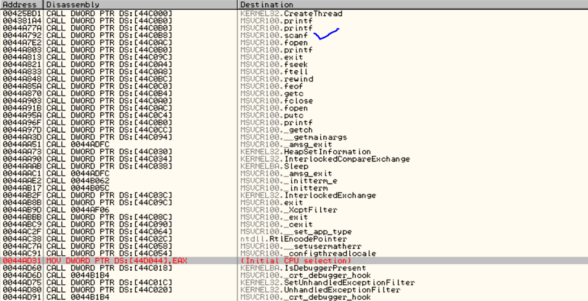Image resolution: width=588 pixels, height=301 pixels.
Task: Click address 0044ABBB _exit call
Action: pos(21,217)
